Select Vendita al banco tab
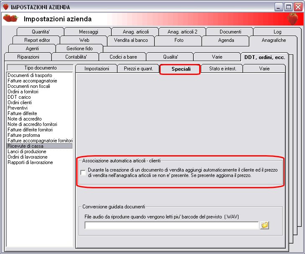 (x=131, y=40)
